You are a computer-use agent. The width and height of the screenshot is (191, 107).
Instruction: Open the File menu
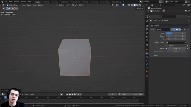[6, 2]
